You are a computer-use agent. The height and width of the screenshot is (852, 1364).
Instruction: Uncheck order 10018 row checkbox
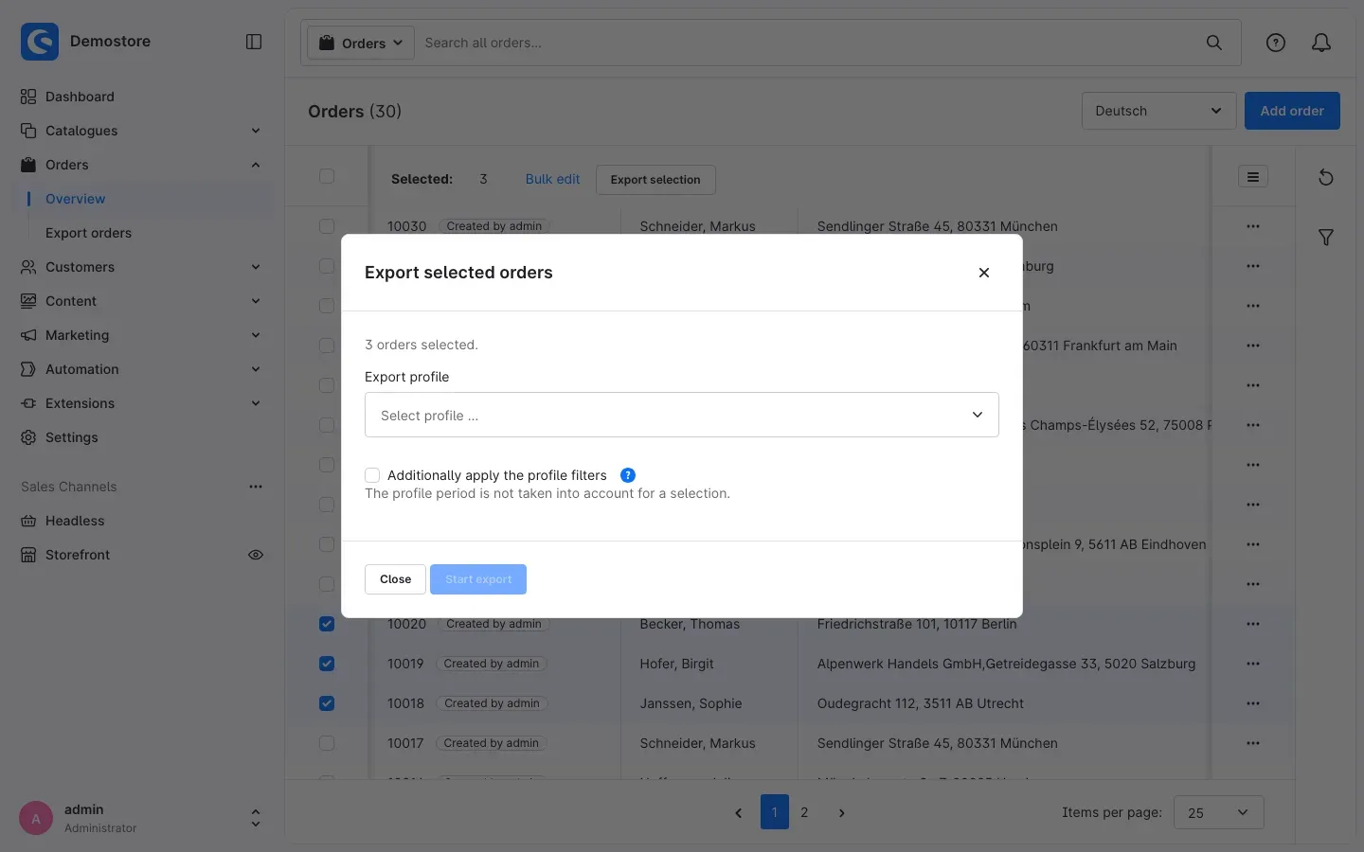[327, 703]
